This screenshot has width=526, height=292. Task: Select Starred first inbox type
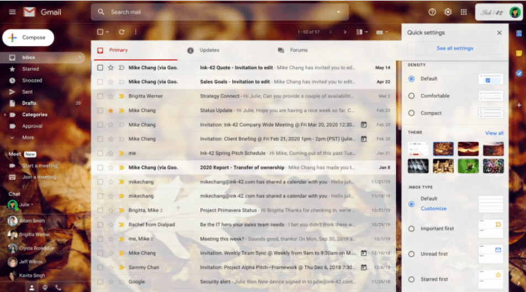click(x=411, y=279)
